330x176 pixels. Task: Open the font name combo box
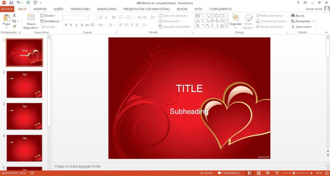(76, 17)
